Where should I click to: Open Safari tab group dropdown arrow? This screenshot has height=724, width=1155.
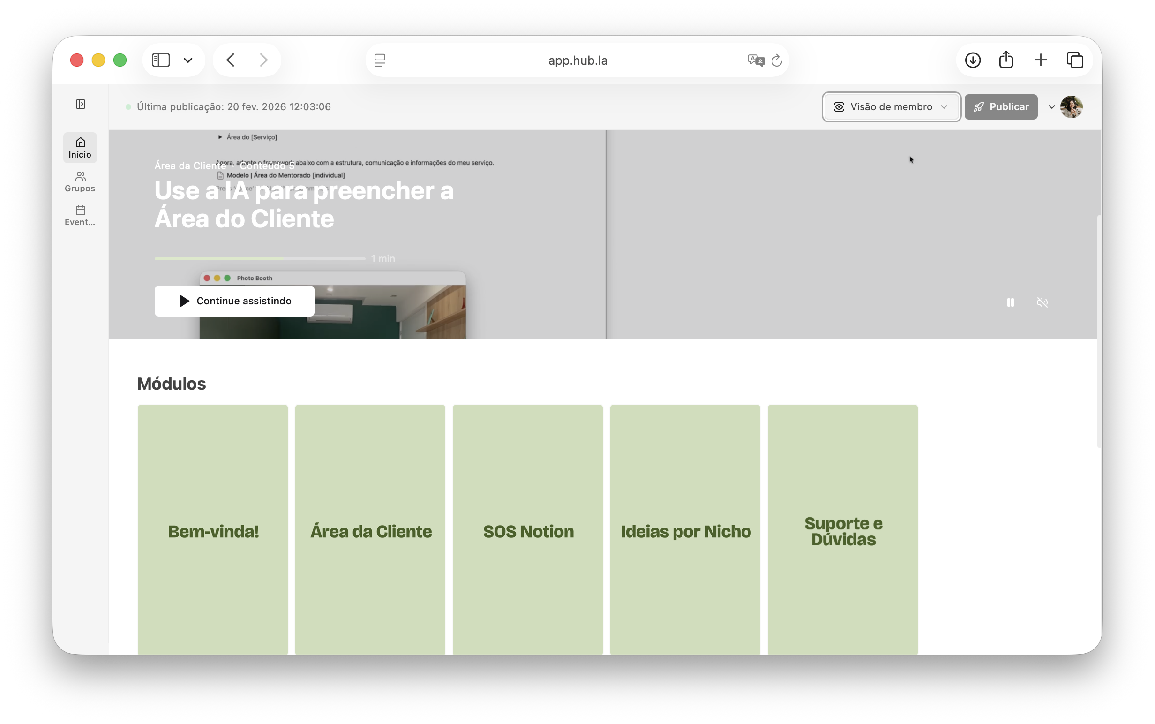tap(188, 60)
